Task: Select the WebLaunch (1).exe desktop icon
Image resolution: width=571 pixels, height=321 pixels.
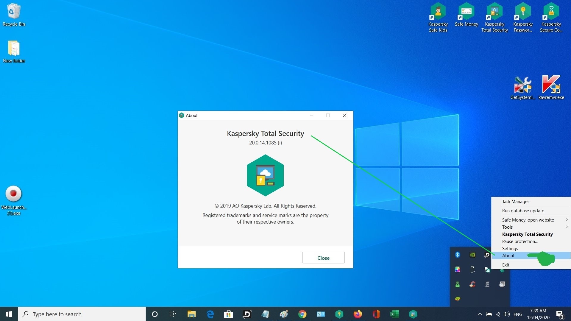Action: point(14,200)
